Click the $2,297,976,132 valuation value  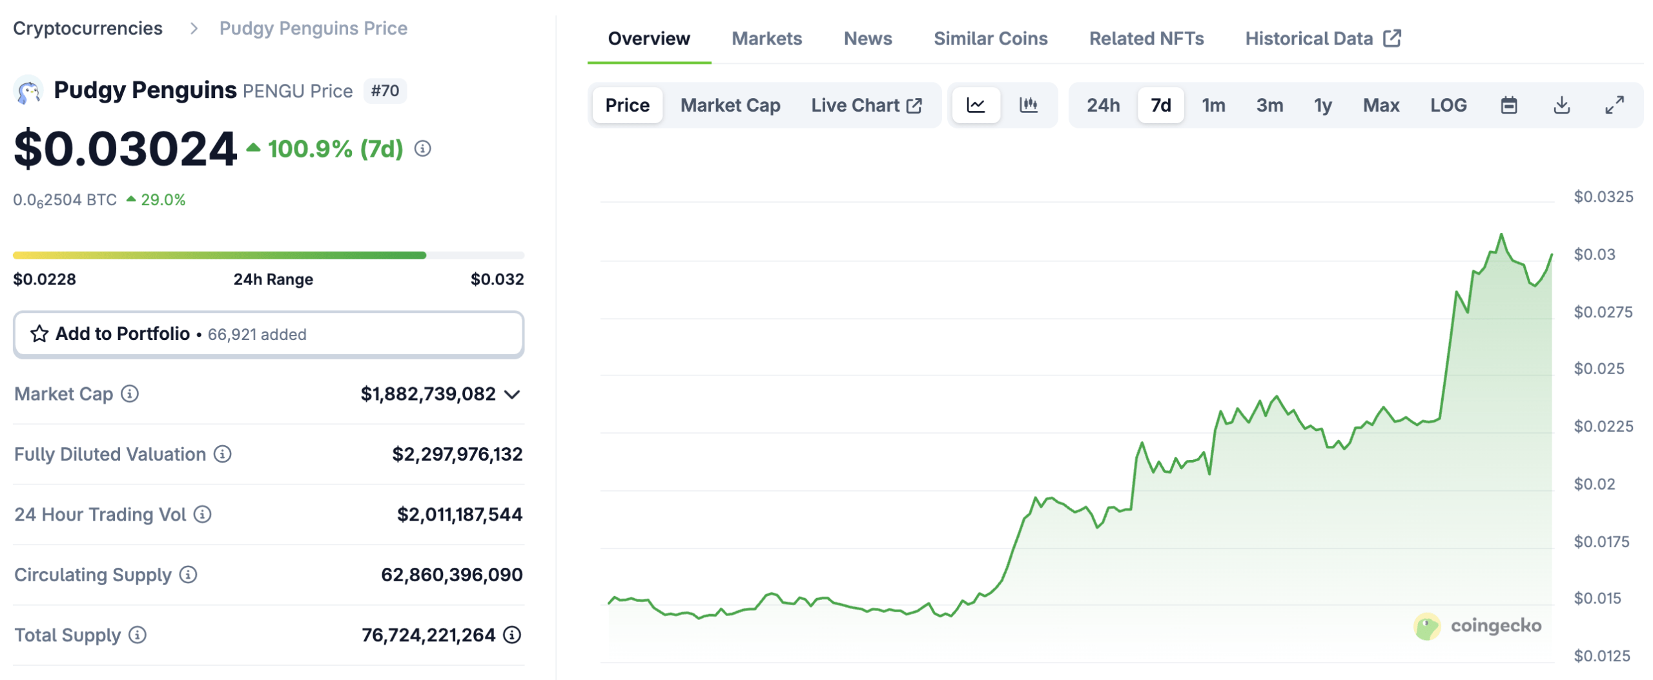pyautogui.click(x=457, y=454)
